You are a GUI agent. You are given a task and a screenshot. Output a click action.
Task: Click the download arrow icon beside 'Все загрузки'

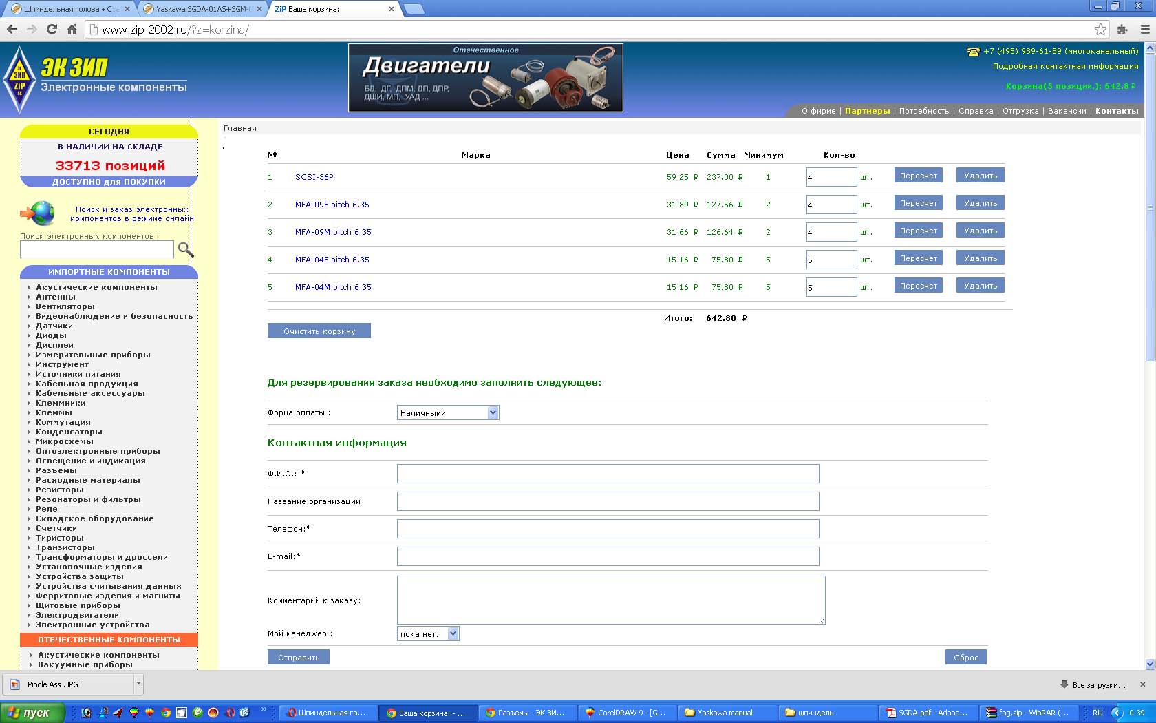click(1064, 684)
